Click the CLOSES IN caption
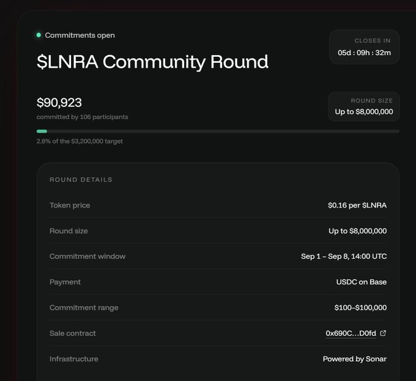 point(372,41)
